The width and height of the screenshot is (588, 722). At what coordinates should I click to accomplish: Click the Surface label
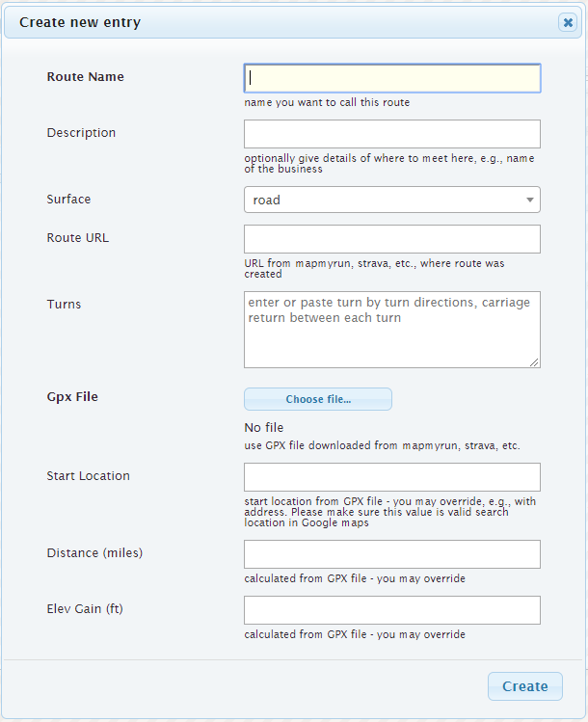pyautogui.click(x=68, y=199)
